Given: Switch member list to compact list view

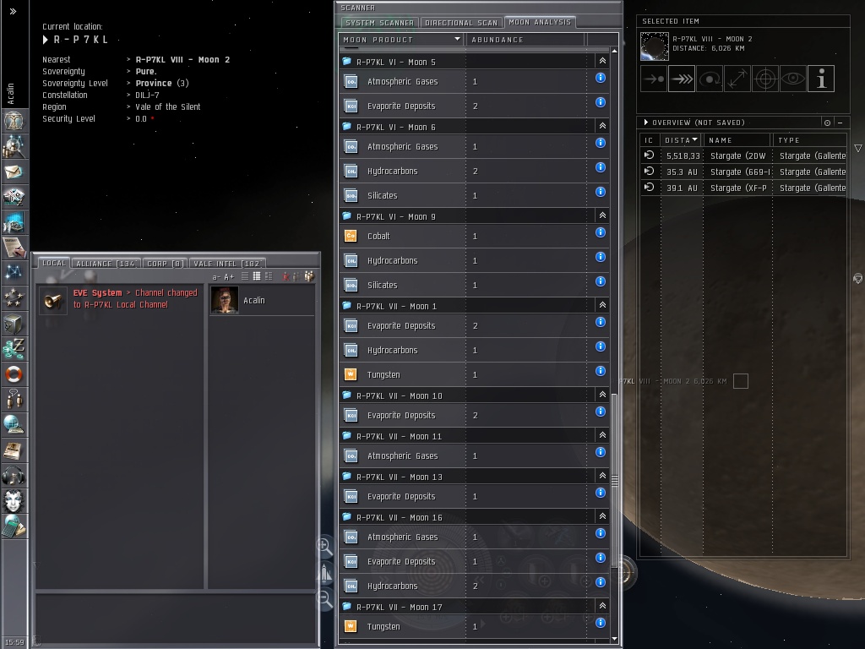Looking at the screenshot, I should coord(257,276).
